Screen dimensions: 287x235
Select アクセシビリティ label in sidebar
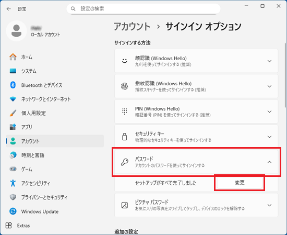click(x=35, y=183)
